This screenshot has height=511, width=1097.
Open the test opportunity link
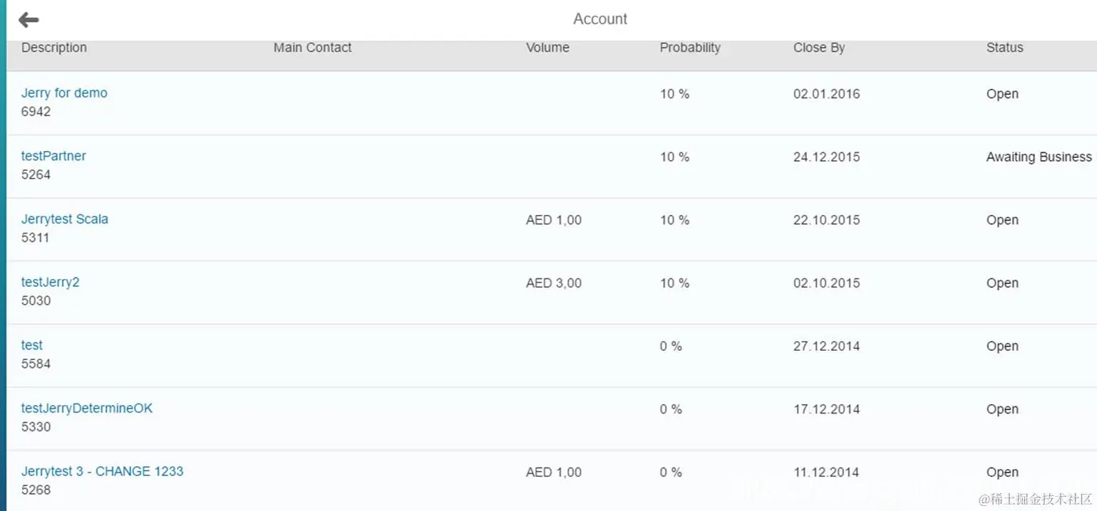point(32,345)
